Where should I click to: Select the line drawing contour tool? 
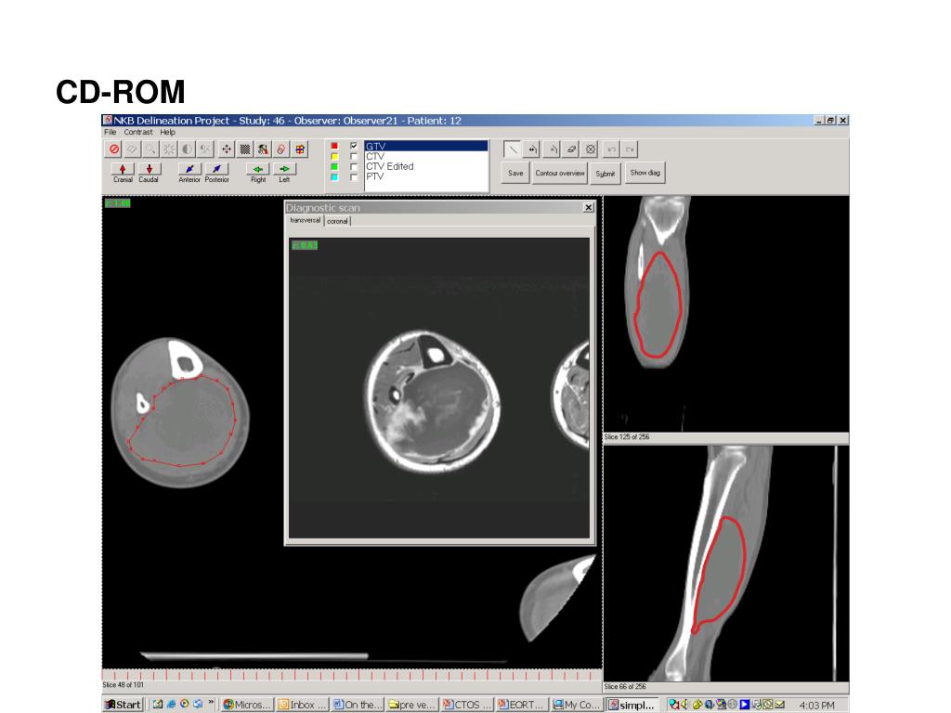point(513,149)
